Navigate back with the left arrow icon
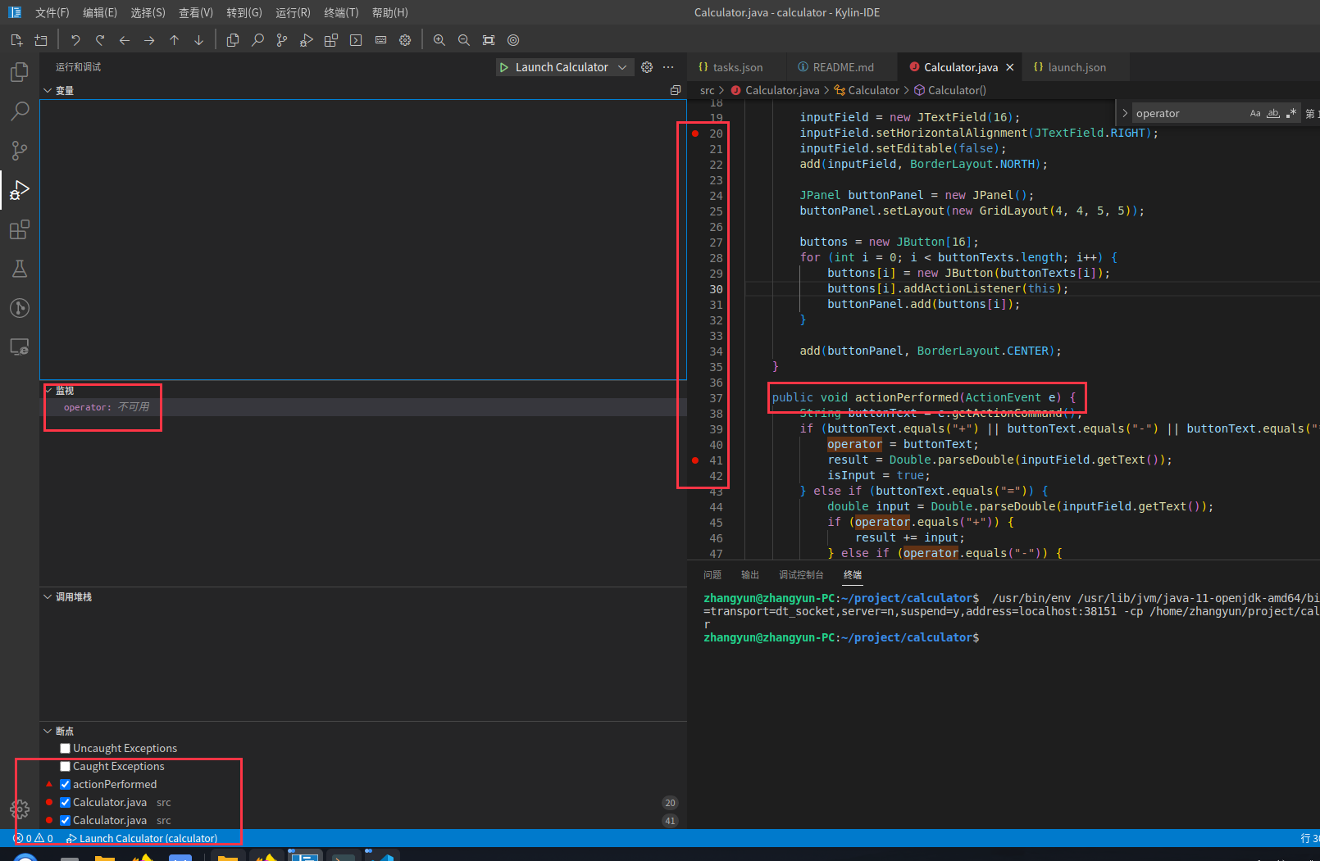Image resolution: width=1320 pixels, height=861 pixels. click(125, 40)
